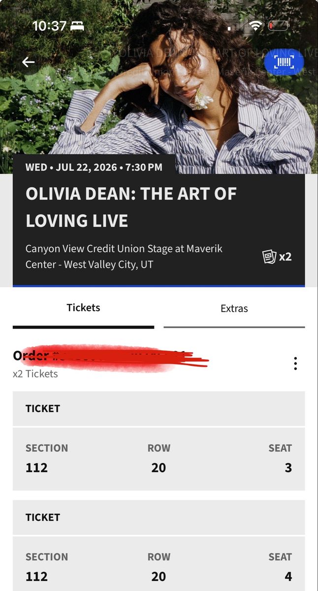The width and height of the screenshot is (318, 591).
Task: Tap the Maverik Center venue address text
Action: click(124, 257)
